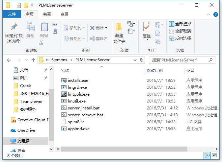Click the Forward navigation arrow
This screenshot has width=222, height=162.
click(x=19, y=60)
